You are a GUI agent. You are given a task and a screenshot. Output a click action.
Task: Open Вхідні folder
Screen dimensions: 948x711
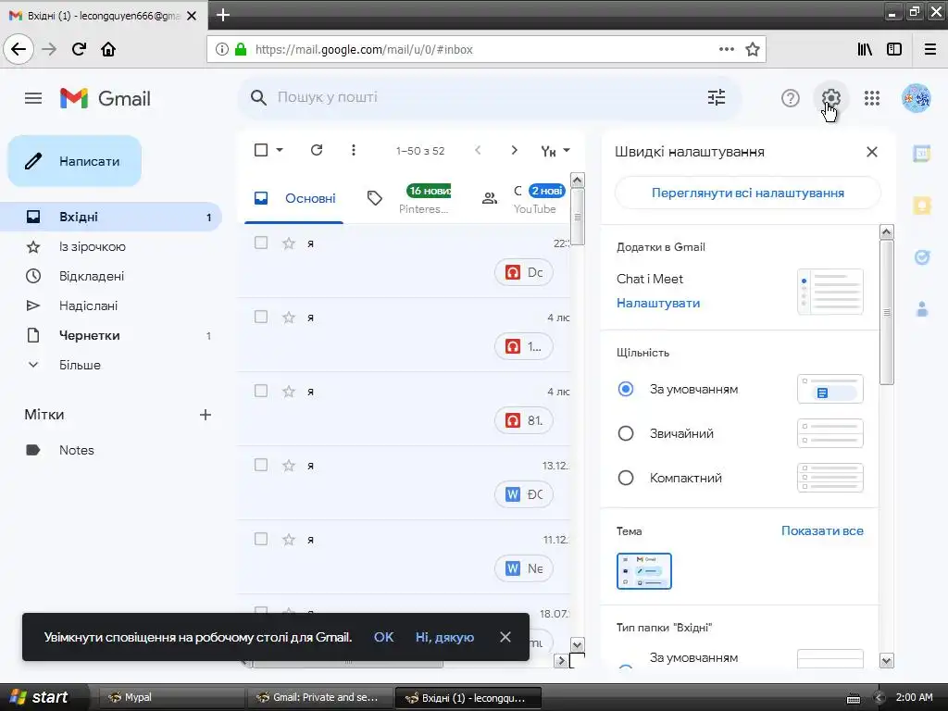(x=111, y=217)
